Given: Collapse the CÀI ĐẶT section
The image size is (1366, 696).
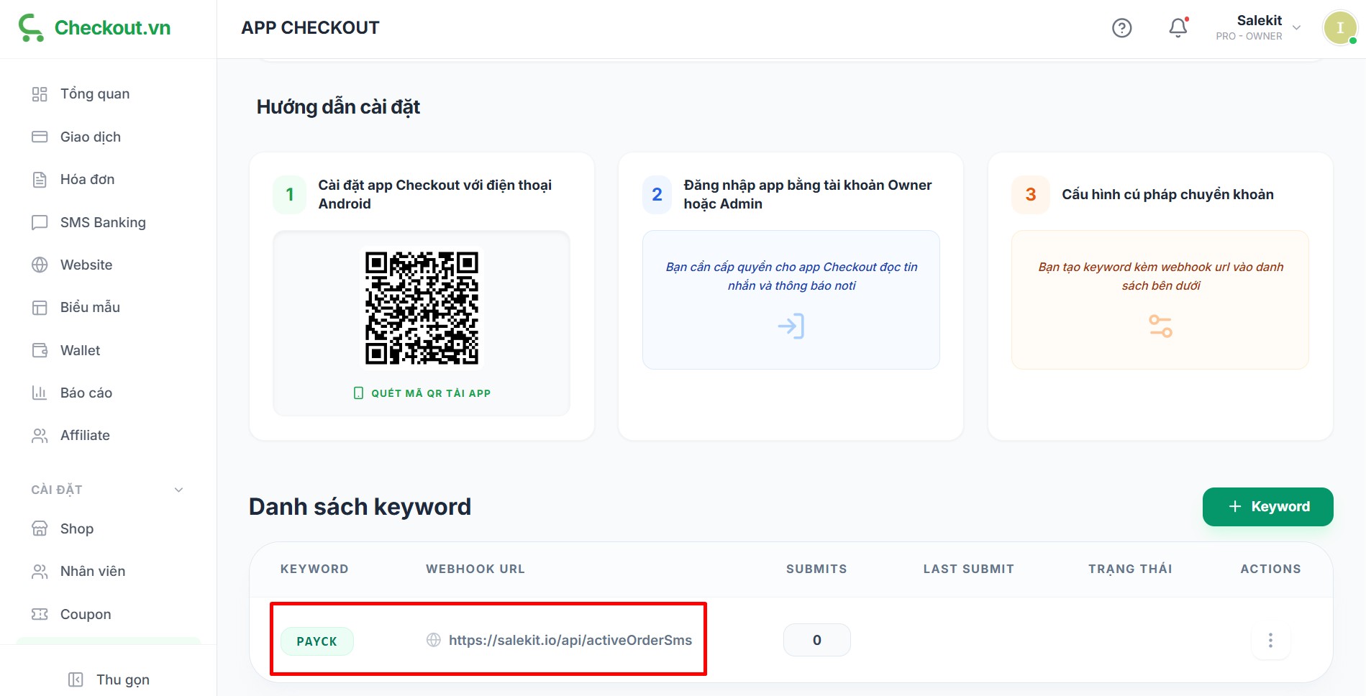Looking at the screenshot, I should (x=178, y=490).
